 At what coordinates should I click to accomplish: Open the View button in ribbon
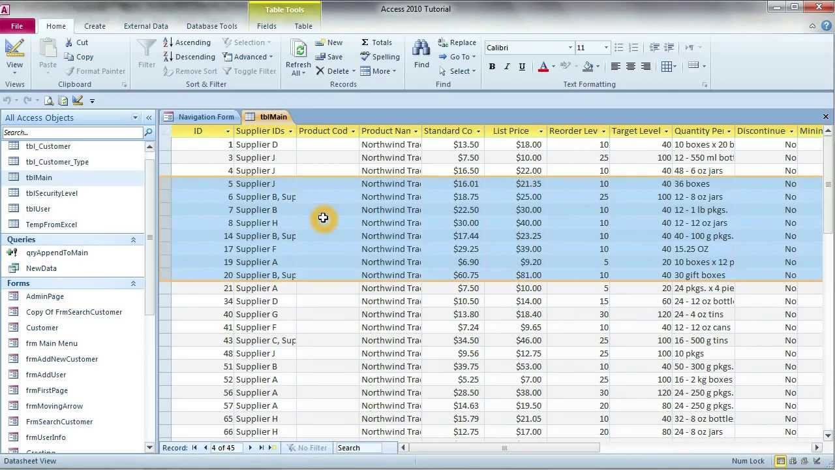pyautogui.click(x=14, y=55)
